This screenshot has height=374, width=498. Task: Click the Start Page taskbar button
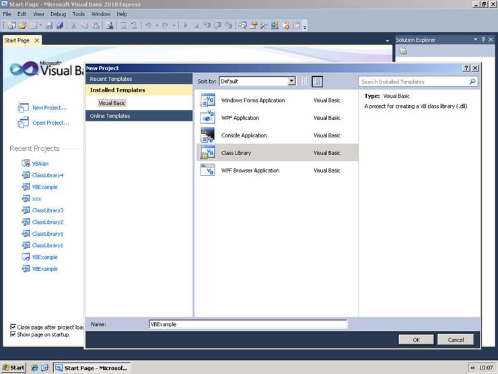coord(92,368)
